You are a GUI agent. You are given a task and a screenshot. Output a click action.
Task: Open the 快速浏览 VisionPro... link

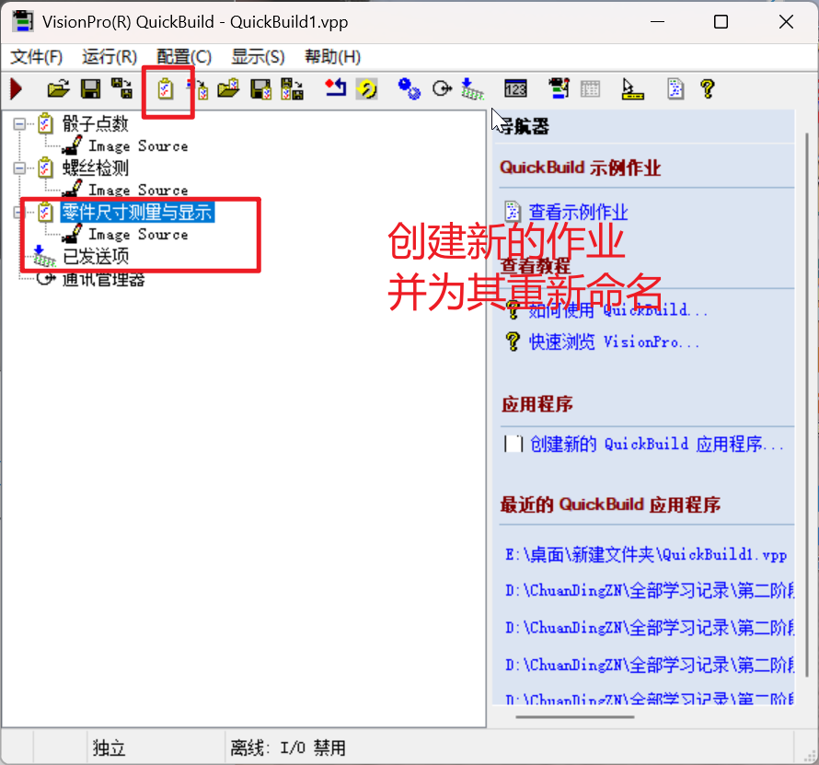(614, 342)
